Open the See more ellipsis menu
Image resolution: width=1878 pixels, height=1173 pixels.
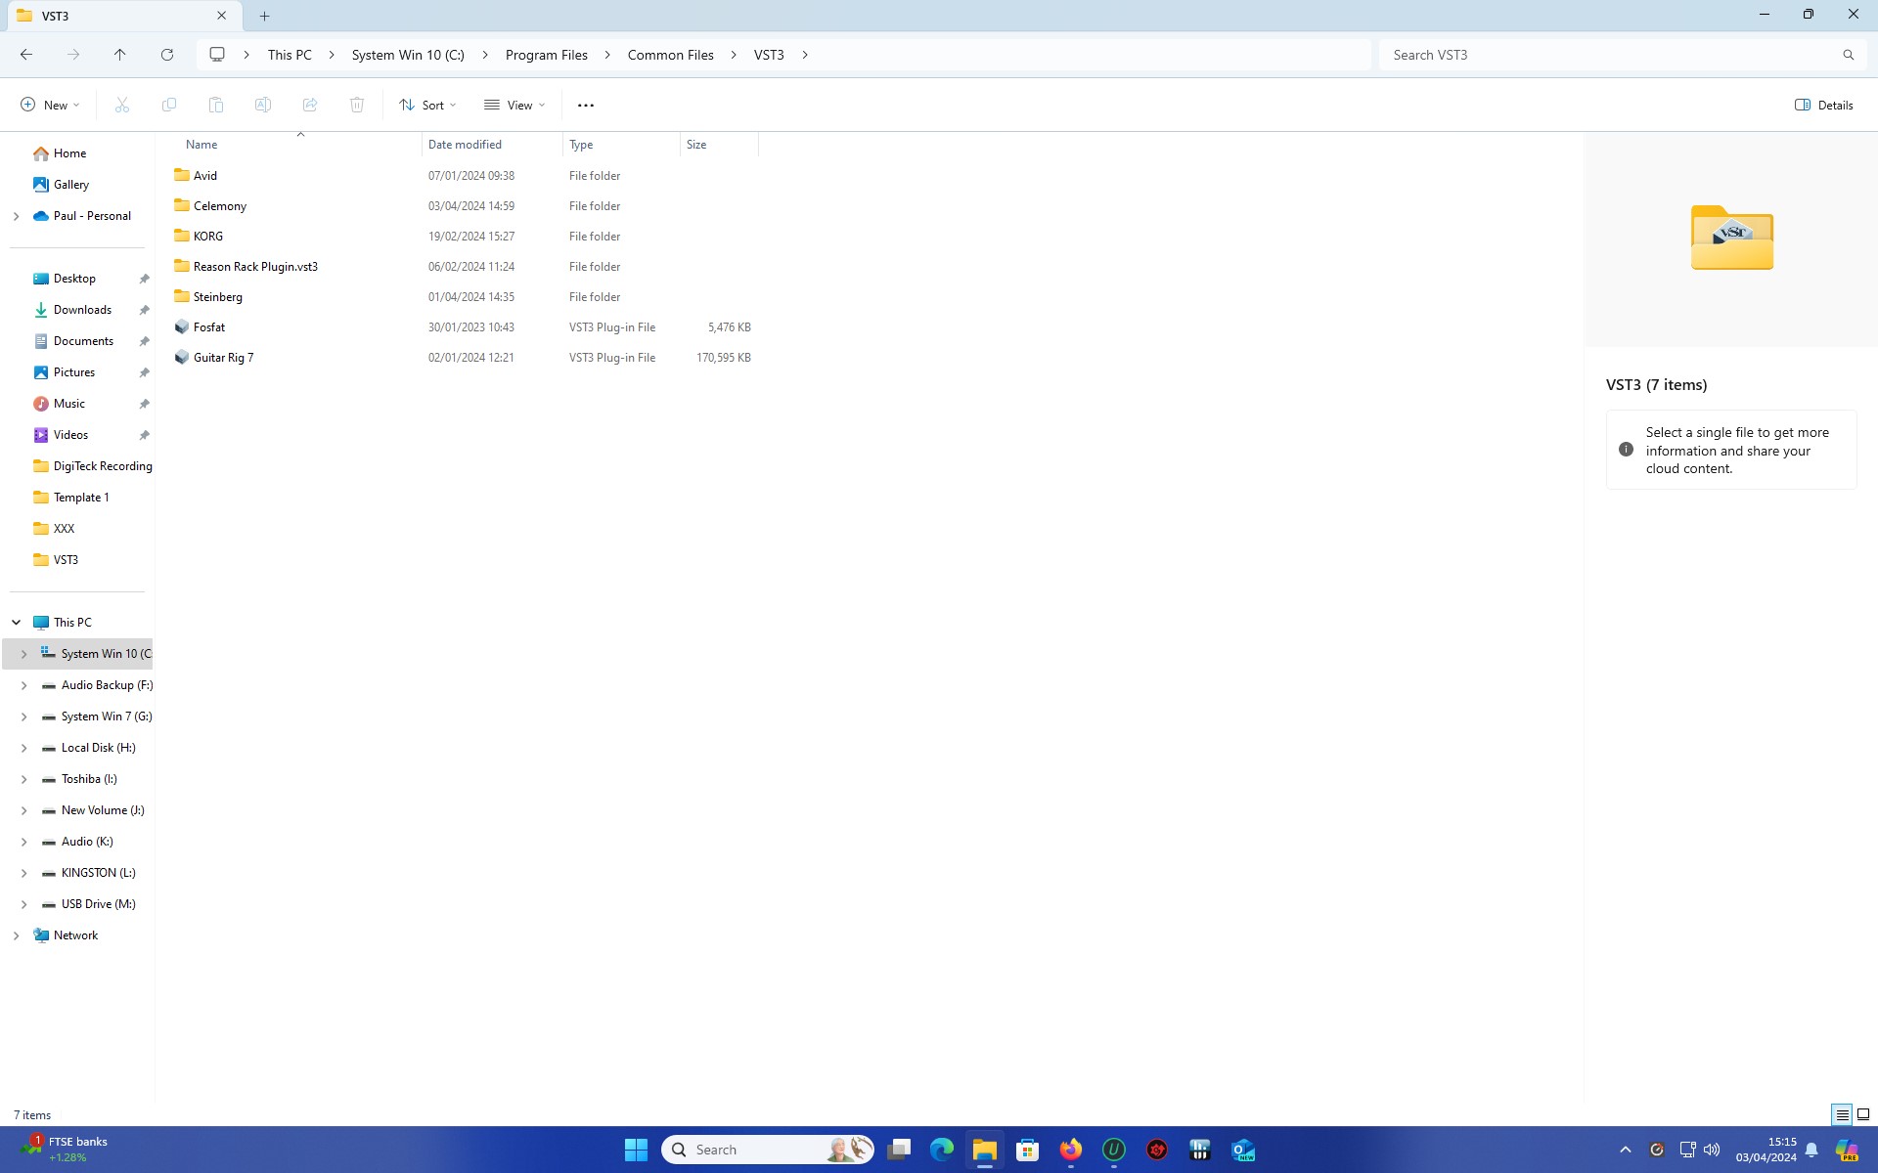[x=585, y=105]
